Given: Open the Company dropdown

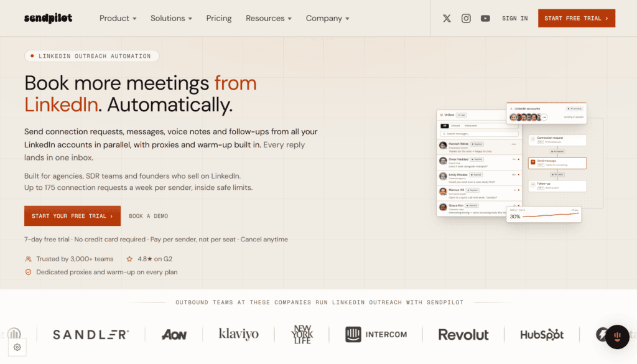Looking at the screenshot, I should [x=327, y=18].
